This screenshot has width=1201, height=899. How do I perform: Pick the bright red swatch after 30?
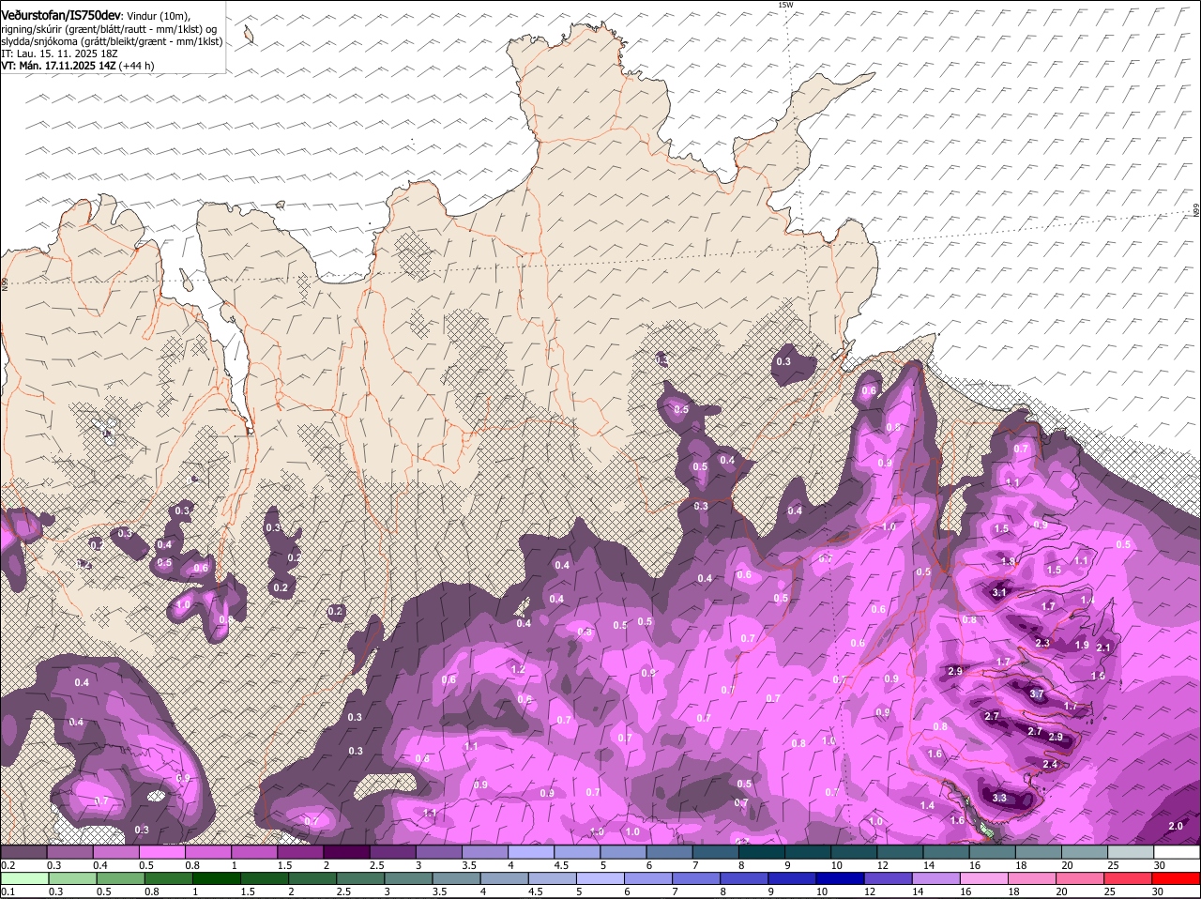click(1177, 878)
